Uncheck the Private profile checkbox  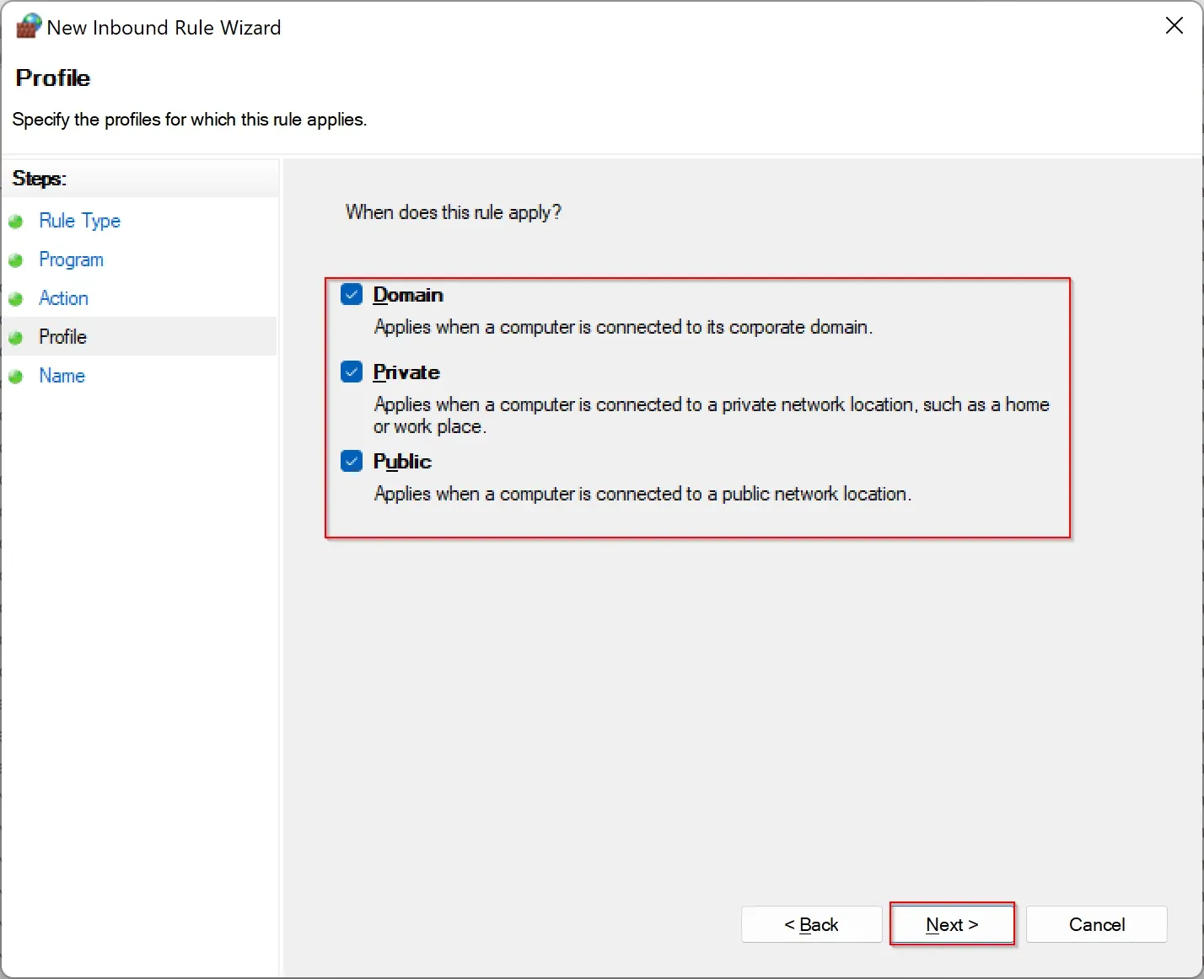[352, 372]
